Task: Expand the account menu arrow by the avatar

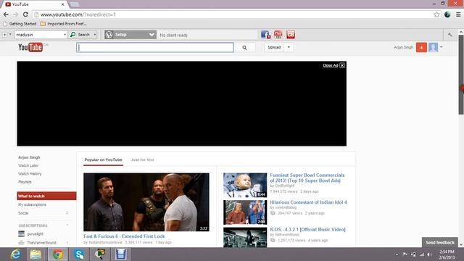Action: click(442, 47)
